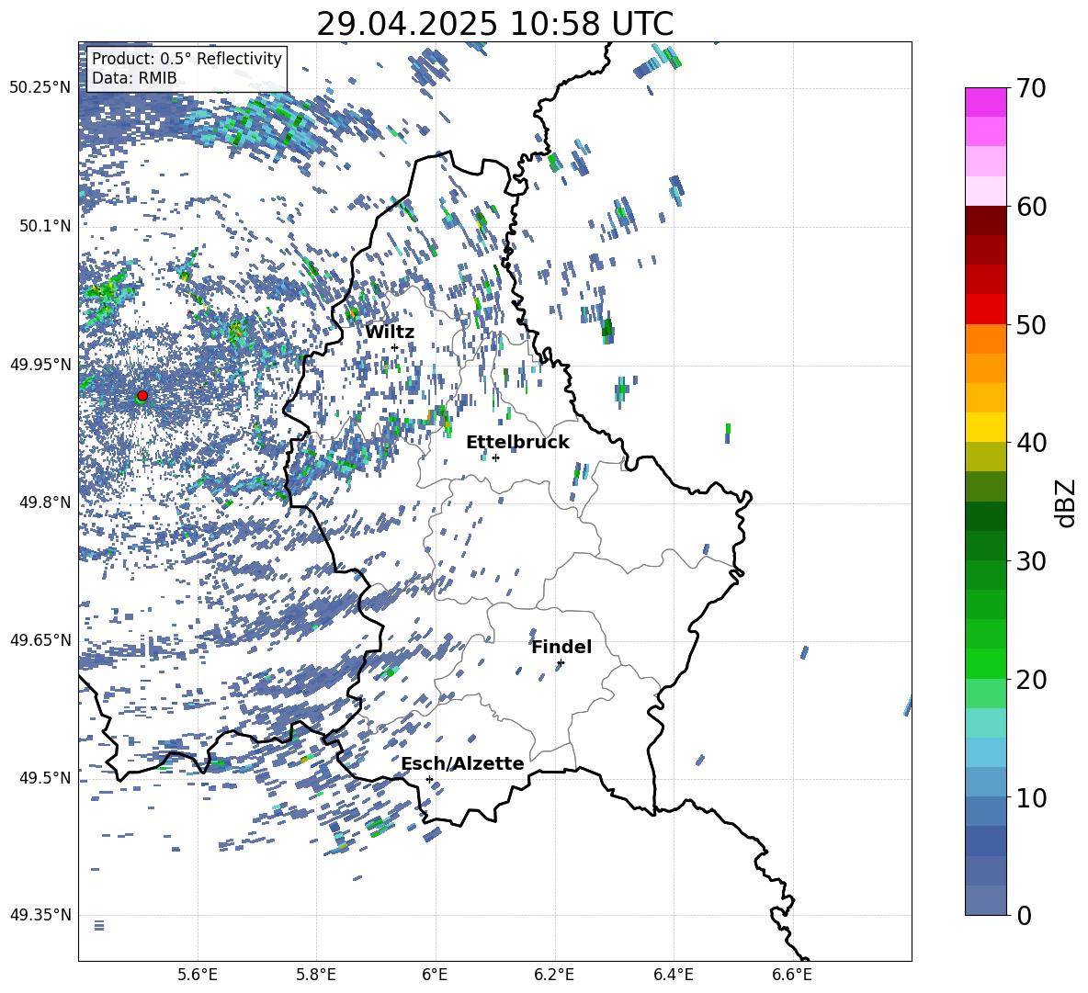Click the cross marker below Findel

point(561,663)
